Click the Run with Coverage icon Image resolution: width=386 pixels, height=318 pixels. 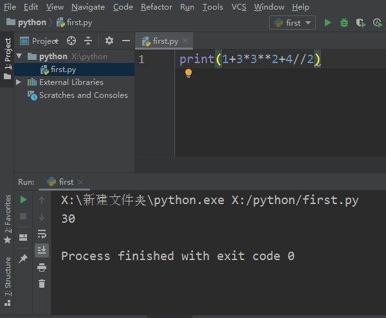coord(360,23)
